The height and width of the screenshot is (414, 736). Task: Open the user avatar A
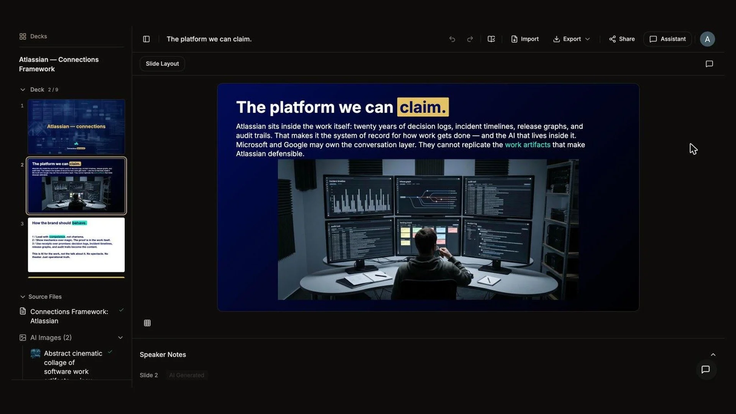pos(707,39)
